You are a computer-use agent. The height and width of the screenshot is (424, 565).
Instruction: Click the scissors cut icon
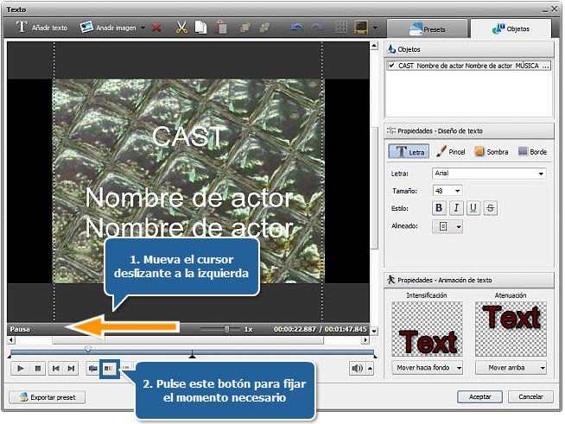[x=181, y=28]
